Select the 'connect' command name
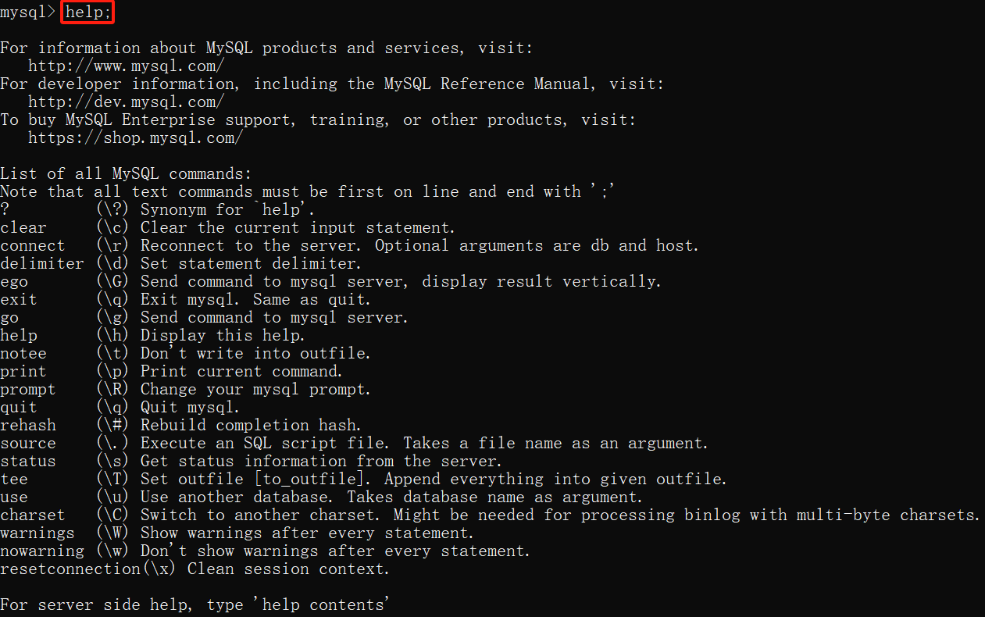The width and height of the screenshot is (985, 617). pos(33,246)
